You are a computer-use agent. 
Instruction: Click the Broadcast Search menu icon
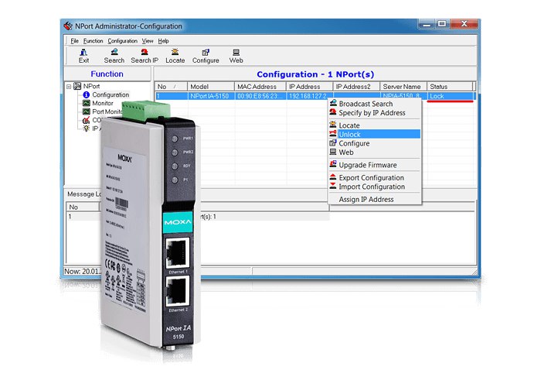[333, 103]
